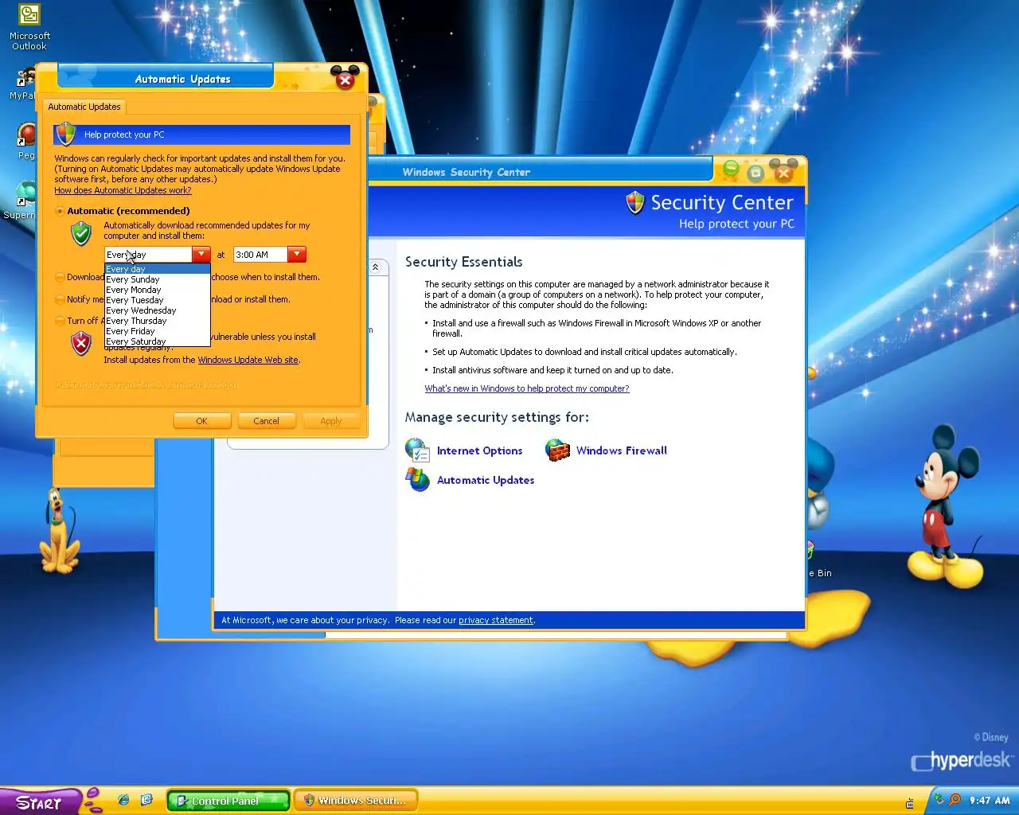1019x815 pixels.
Task: Click the red X shield icon
Action: coord(81,343)
